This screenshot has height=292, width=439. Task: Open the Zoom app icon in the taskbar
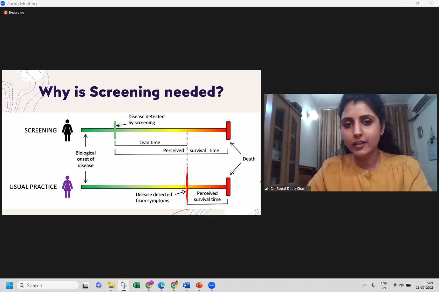tap(211, 285)
